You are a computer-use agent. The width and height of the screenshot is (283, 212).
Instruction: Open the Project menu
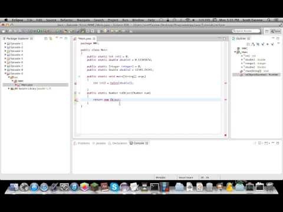113,20
